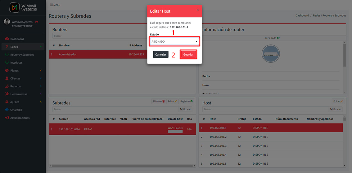Click the Registrar button in Subredes
This screenshot has width=352, height=173.
pos(186,101)
